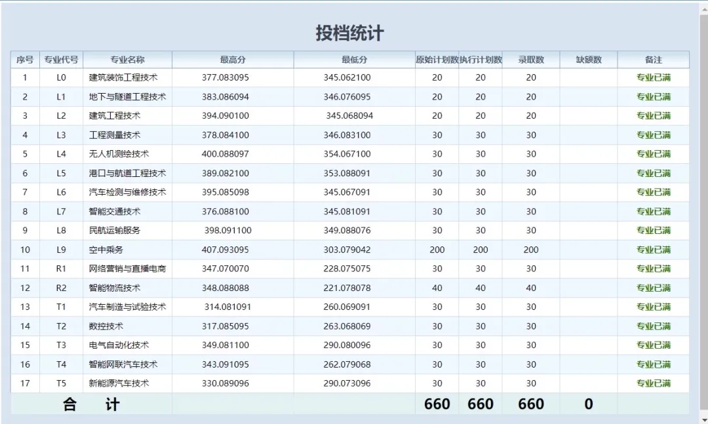Click the 序号 column header
The width and height of the screenshot is (708, 424).
pos(25,60)
